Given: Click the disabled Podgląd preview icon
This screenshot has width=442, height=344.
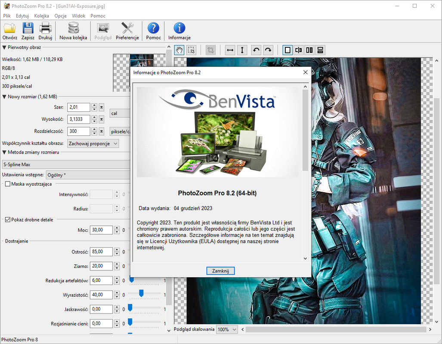Looking at the screenshot, I should pos(103,31).
